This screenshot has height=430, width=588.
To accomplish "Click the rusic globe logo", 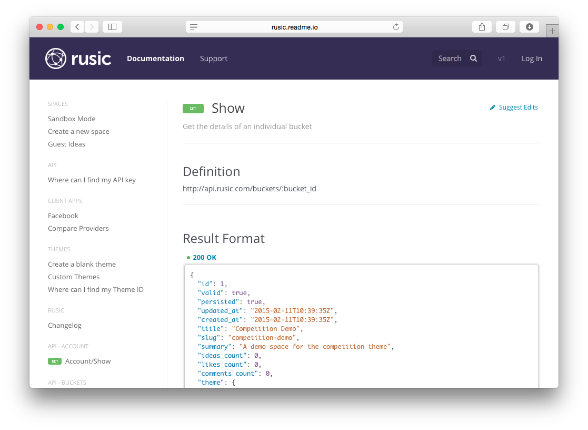I will (56, 58).
